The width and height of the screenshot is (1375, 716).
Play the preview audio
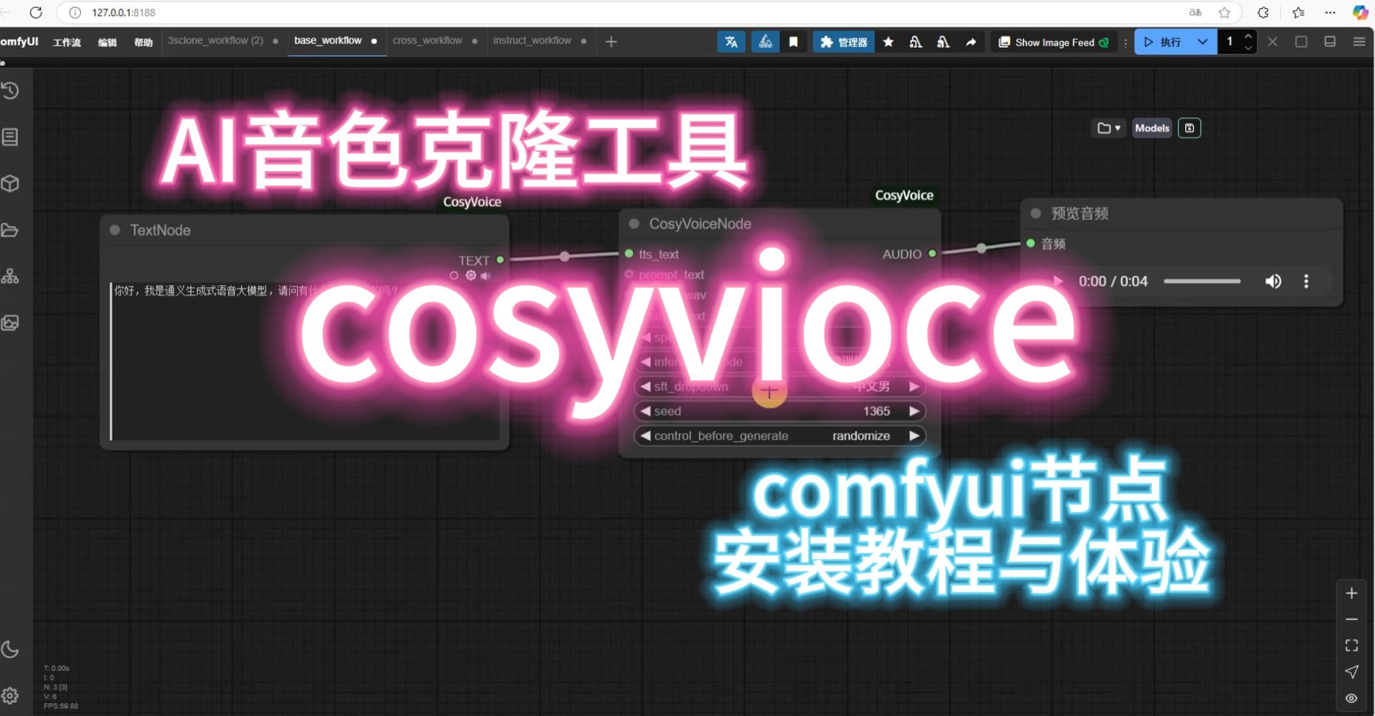pyautogui.click(x=1058, y=281)
